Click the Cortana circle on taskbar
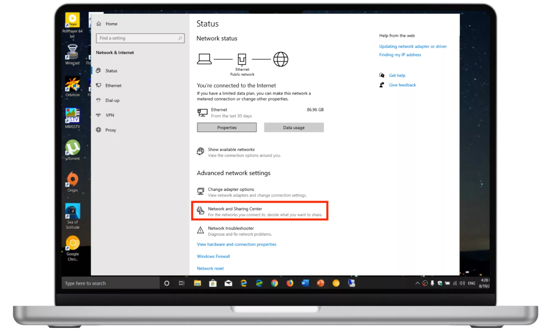Image resolution: width=551 pixels, height=331 pixels. pyautogui.click(x=166, y=283)
